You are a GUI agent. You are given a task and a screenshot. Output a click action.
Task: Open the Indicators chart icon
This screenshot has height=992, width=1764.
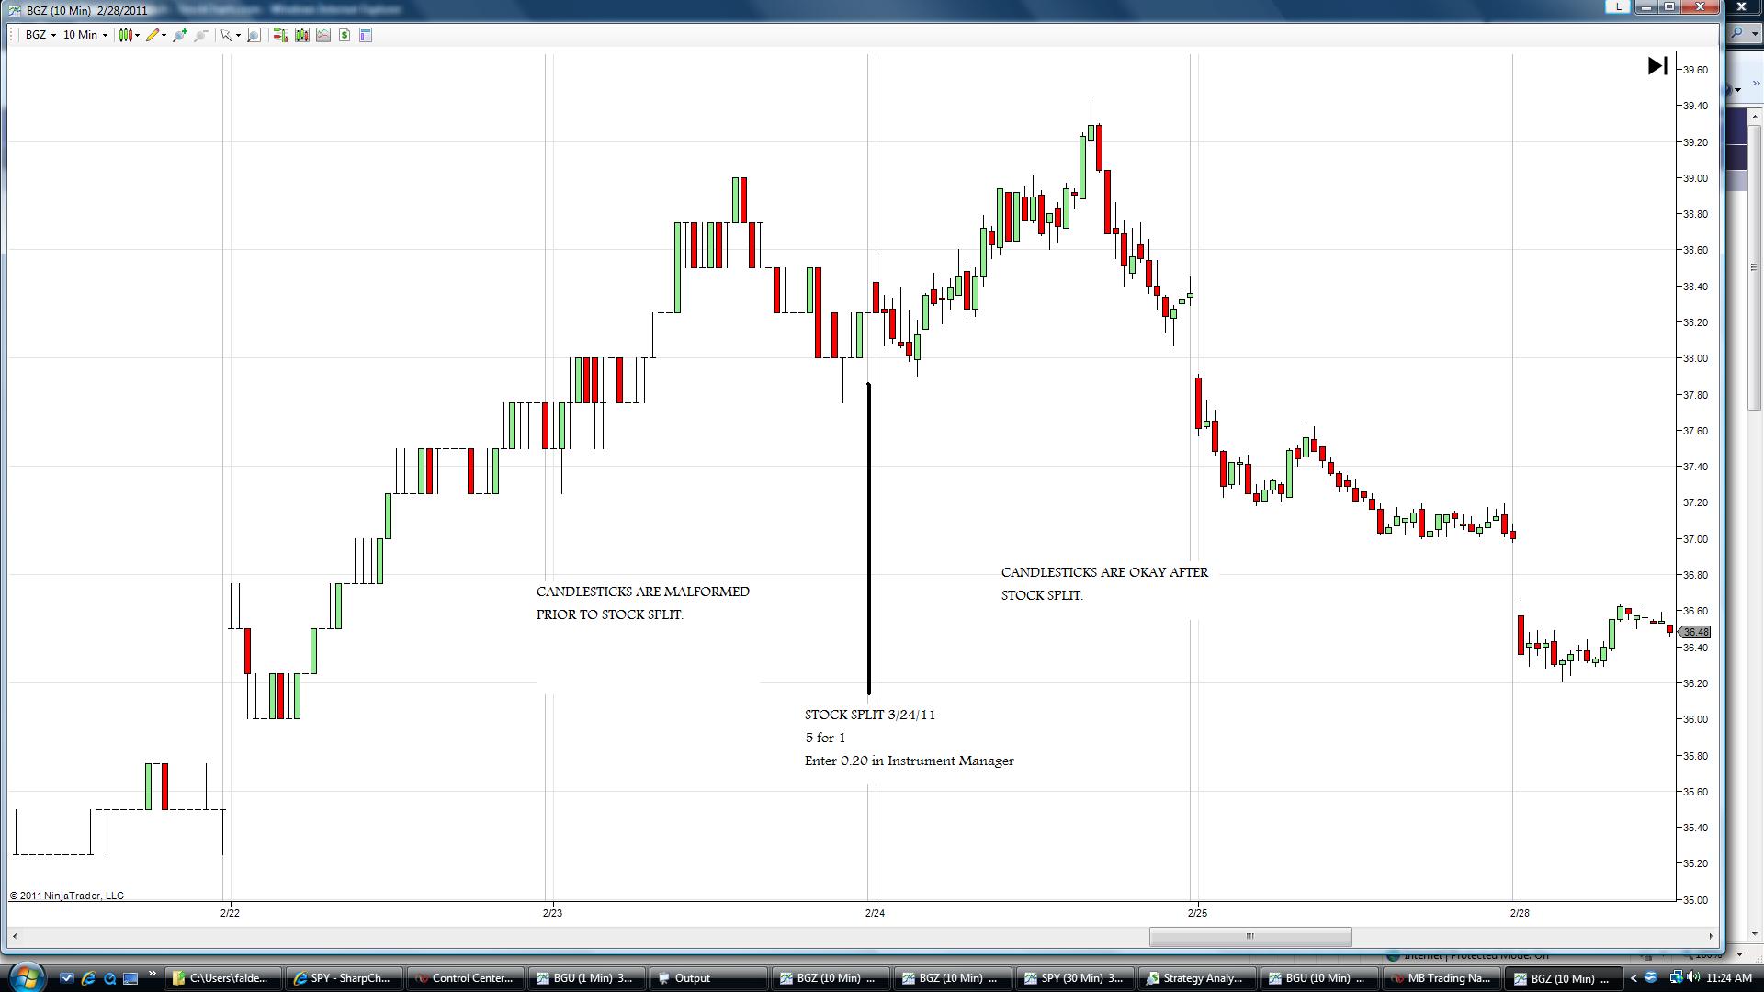323,35
